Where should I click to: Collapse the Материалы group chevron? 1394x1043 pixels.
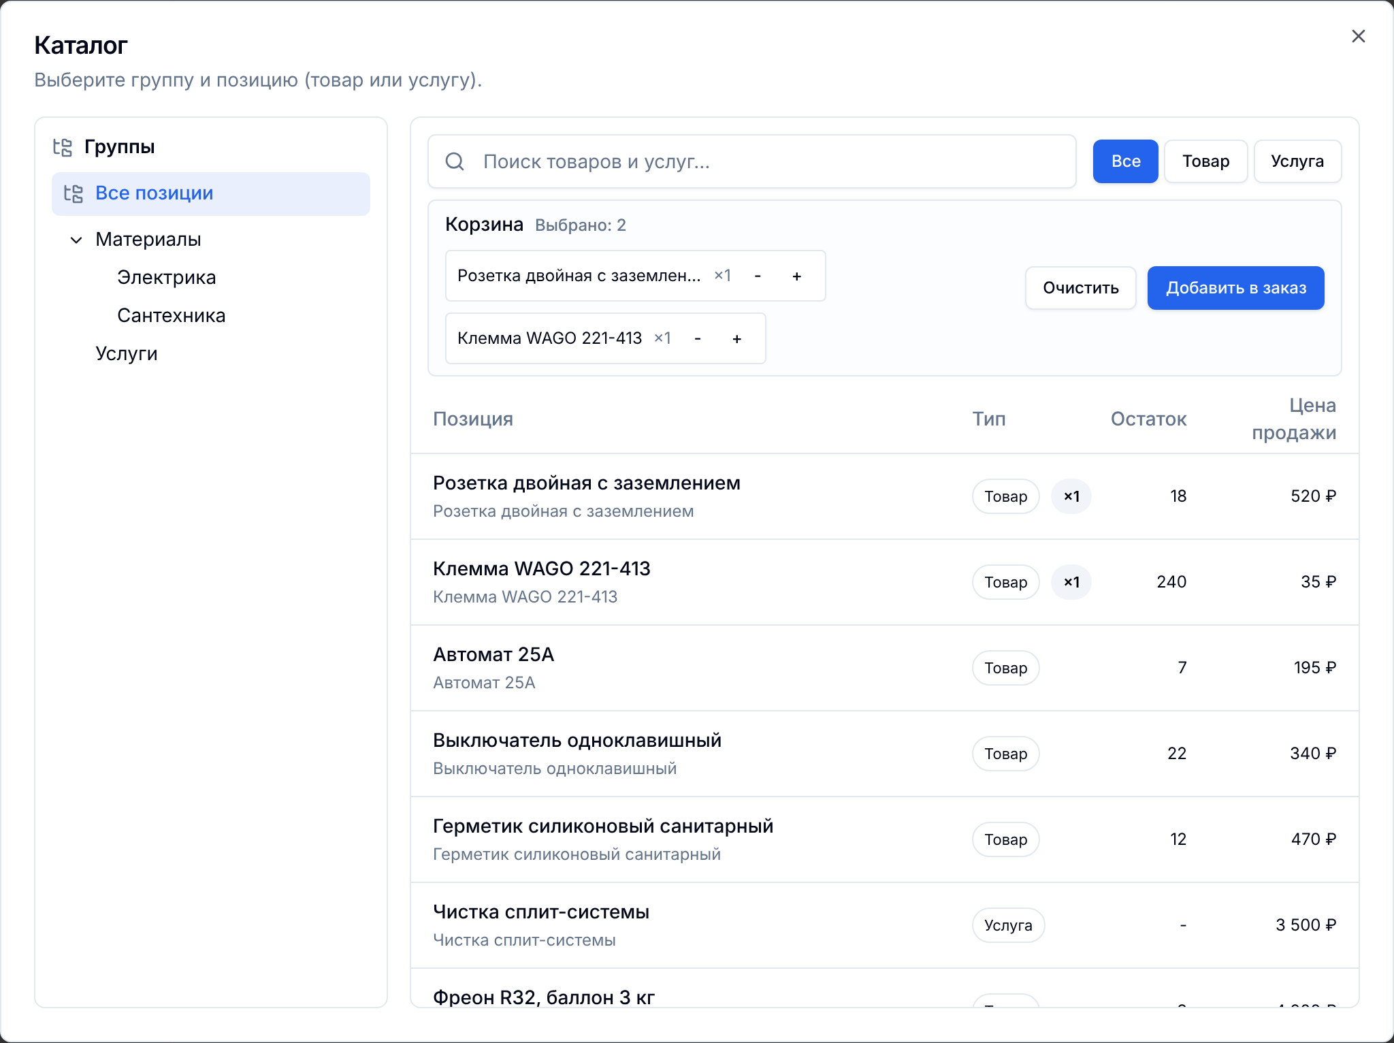(x=76, y=240)
